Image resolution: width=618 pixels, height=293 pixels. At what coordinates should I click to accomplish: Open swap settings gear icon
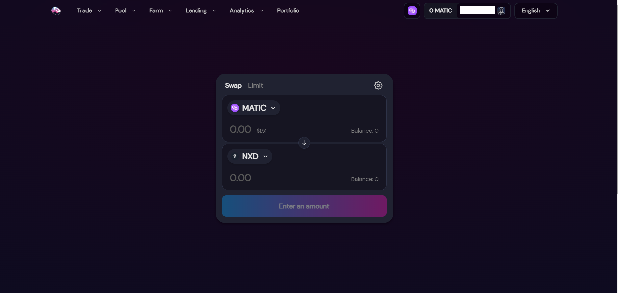click(378, 85)
